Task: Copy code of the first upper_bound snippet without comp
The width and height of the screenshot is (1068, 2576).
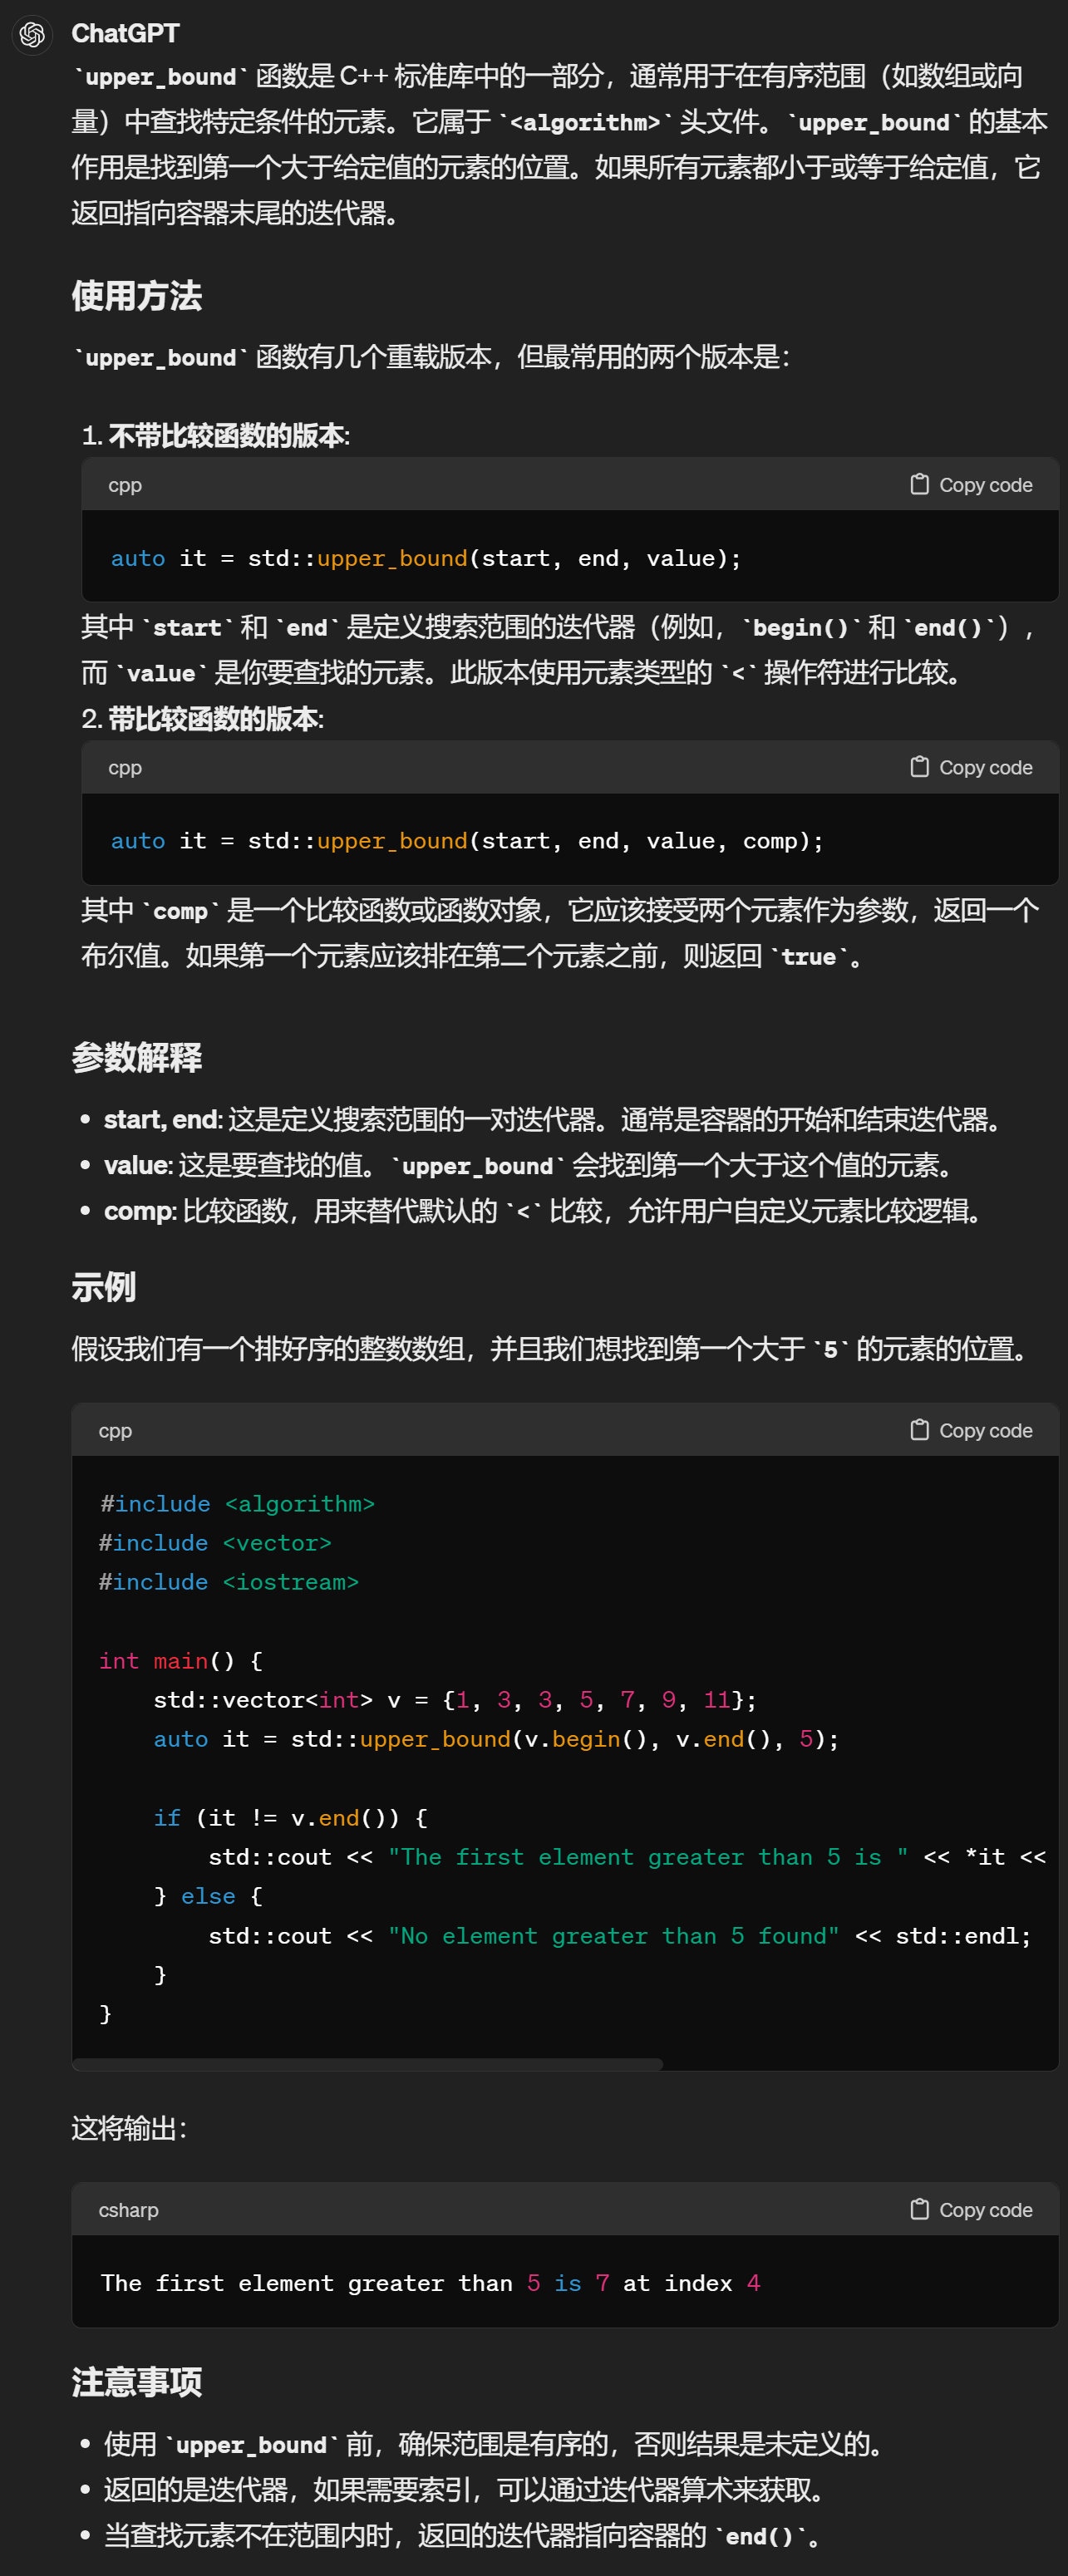Action: pos(971,485)
